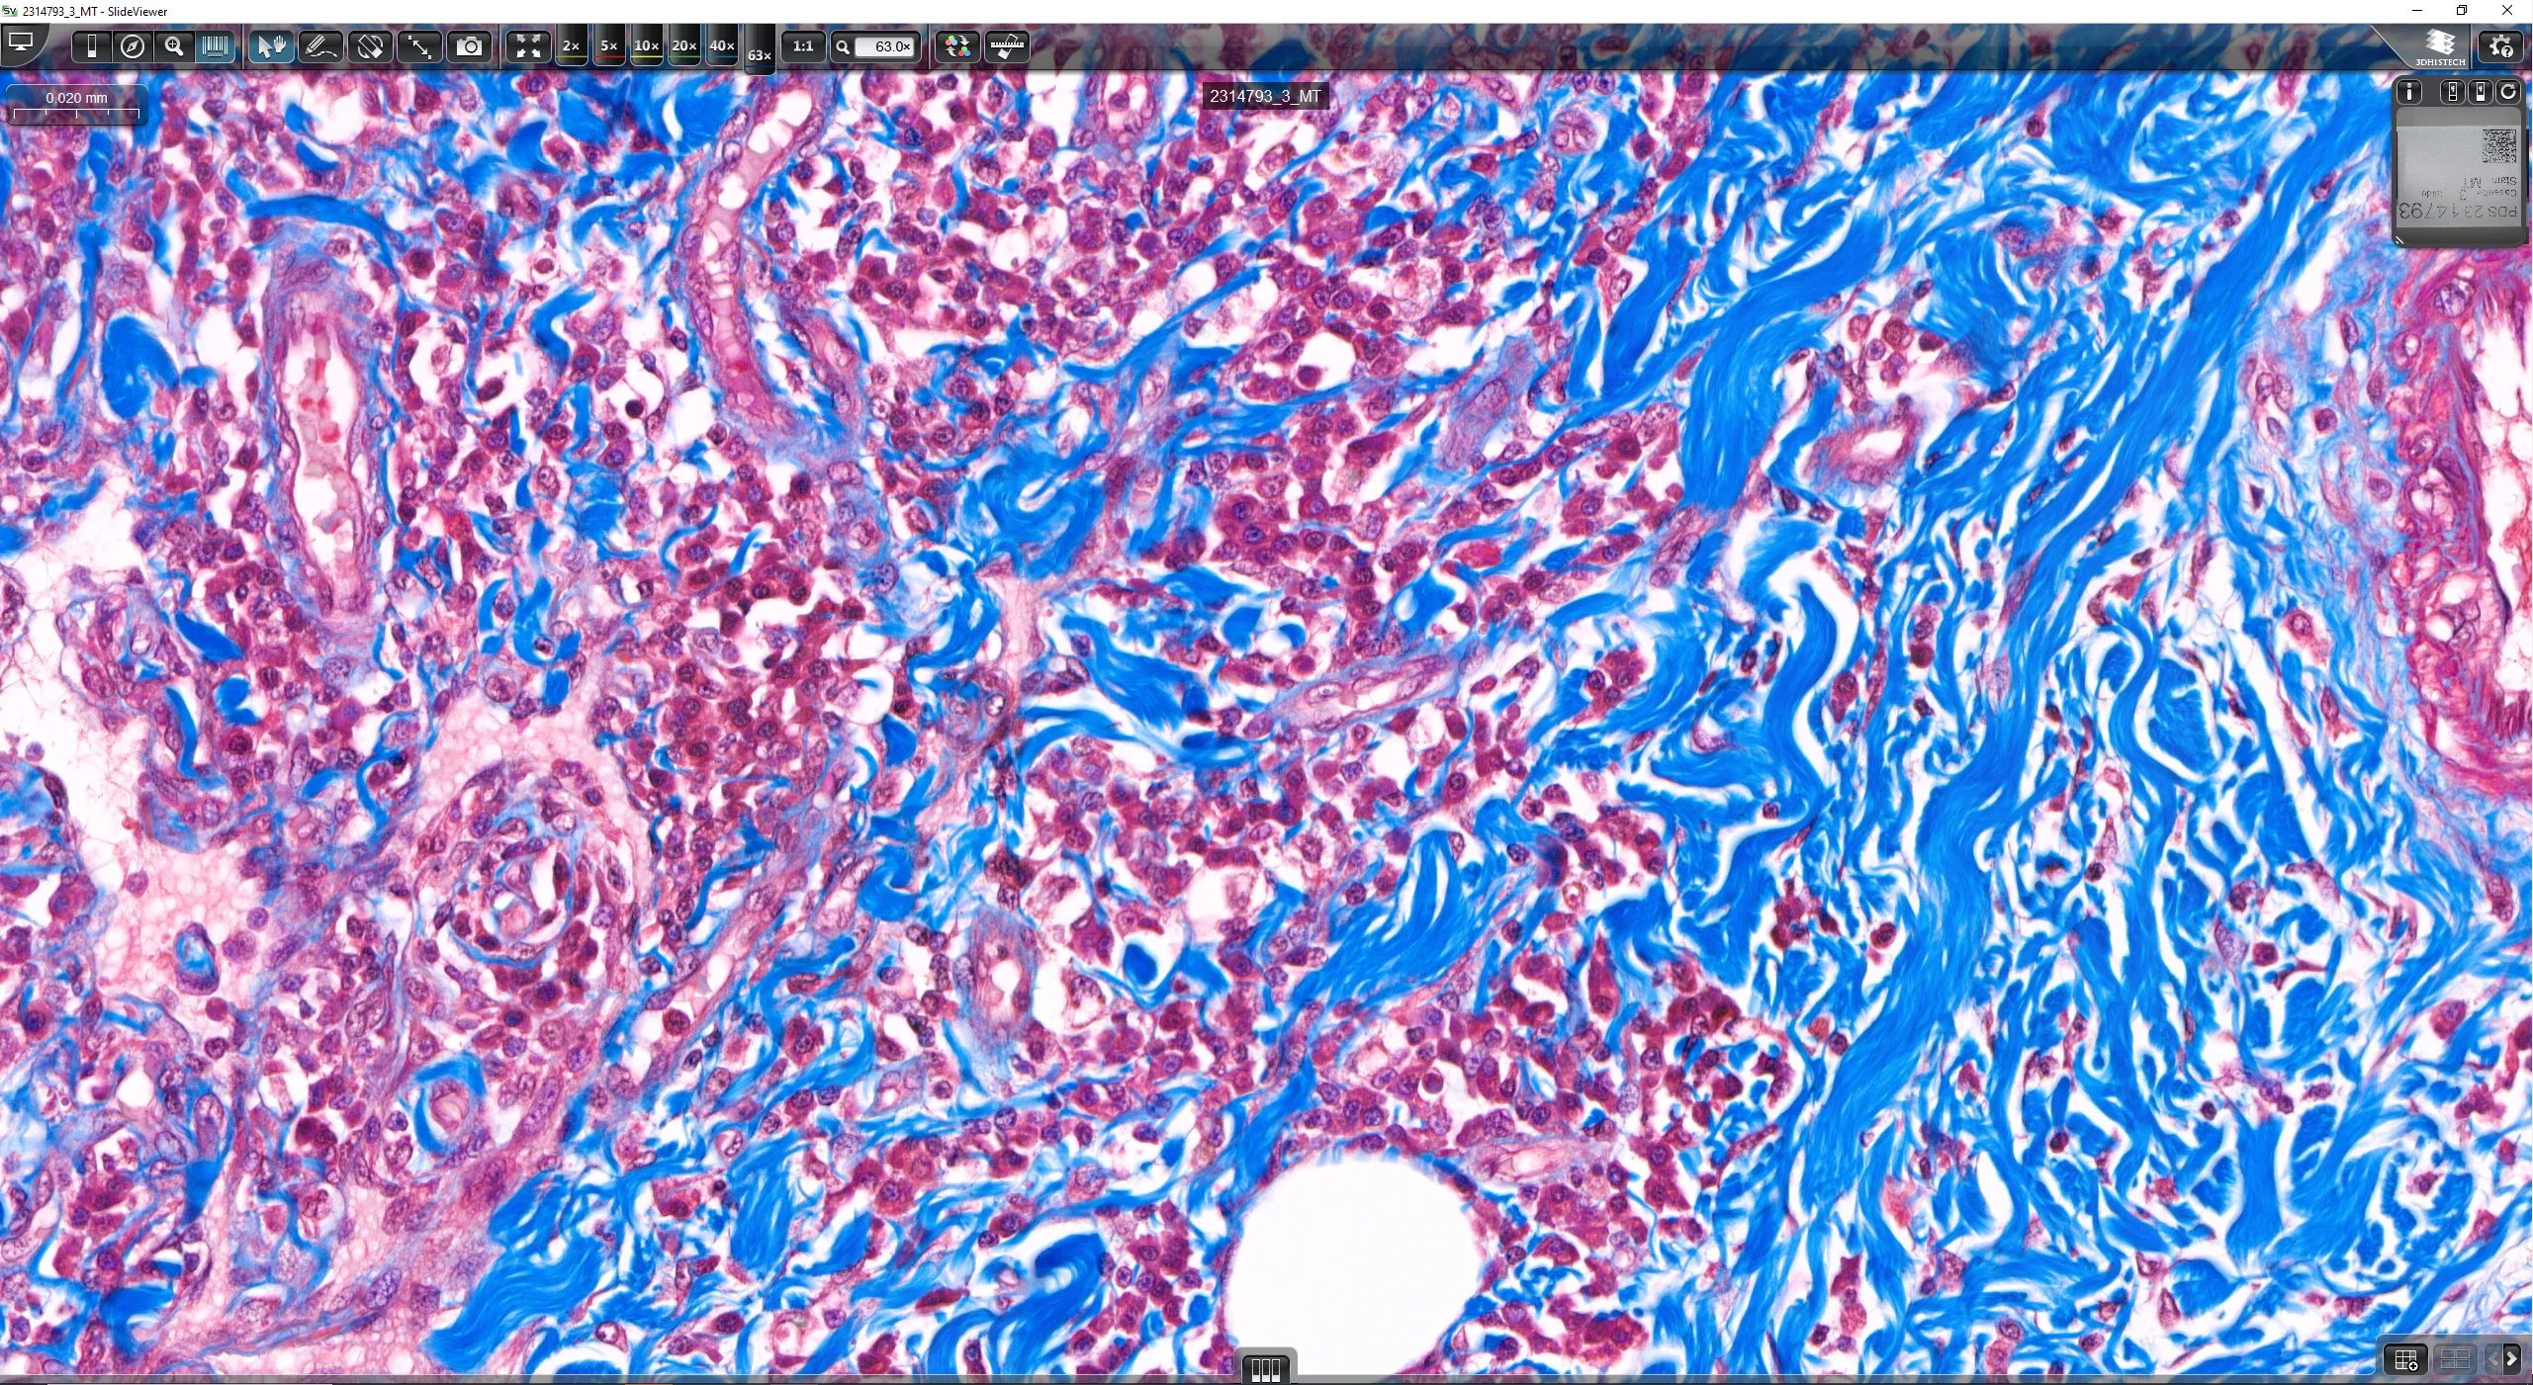The height and width of the screenshot is (1385, 2533).
Task: Toggle the barcode label display icon
Action: (215, 46)
